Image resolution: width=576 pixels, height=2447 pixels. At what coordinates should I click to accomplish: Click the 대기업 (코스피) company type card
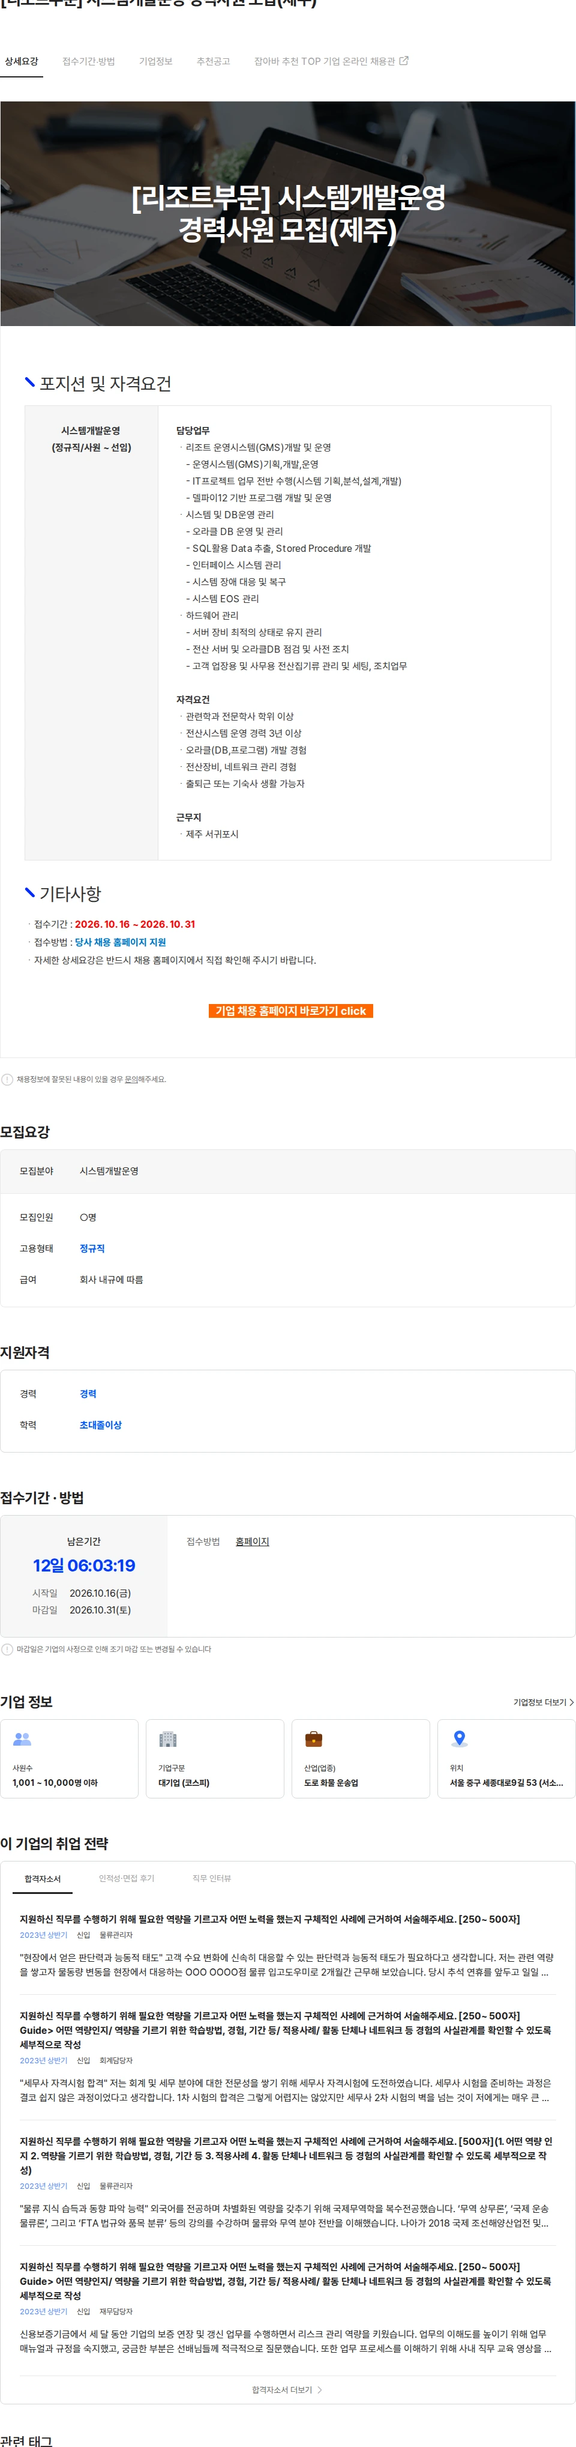215,1758
